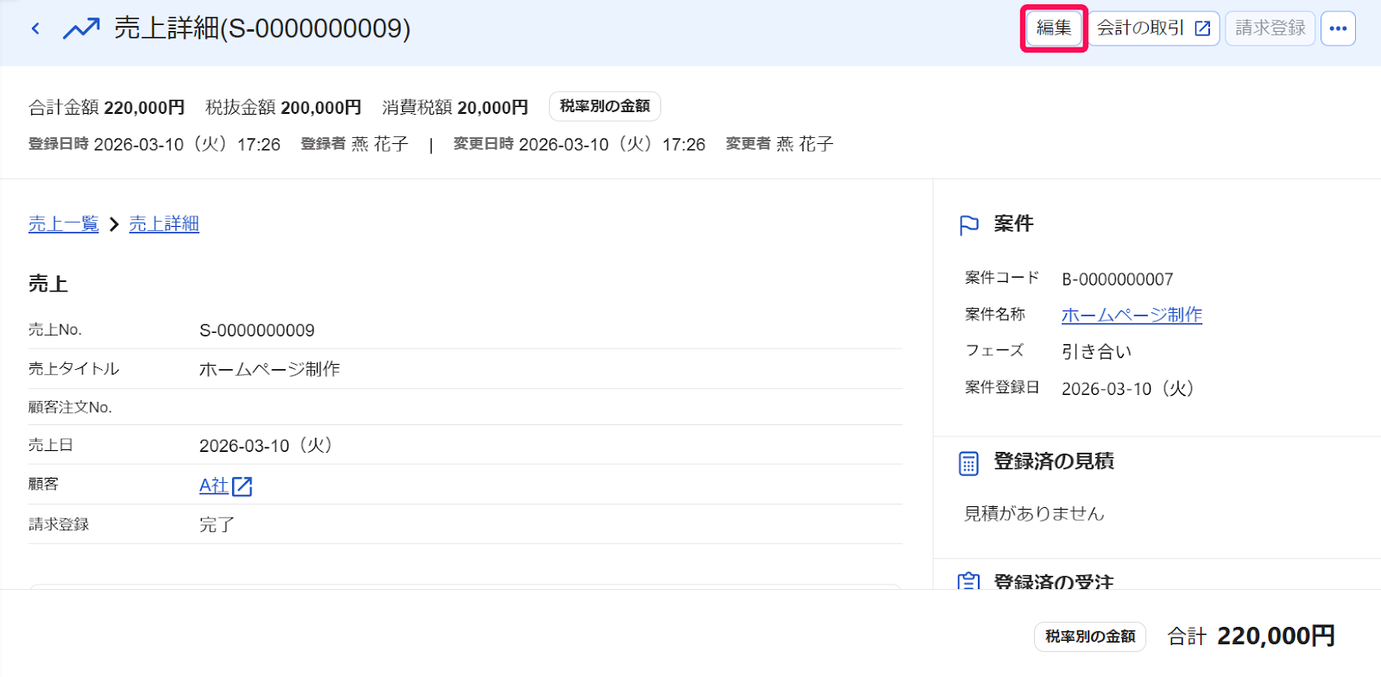Open the 編集 edit button
Screen dimensions: 1381x677
(x=1054, y=28)
